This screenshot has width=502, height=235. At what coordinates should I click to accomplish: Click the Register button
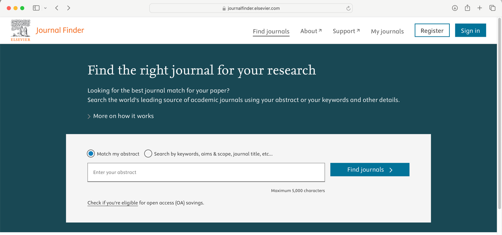(432, 30)
